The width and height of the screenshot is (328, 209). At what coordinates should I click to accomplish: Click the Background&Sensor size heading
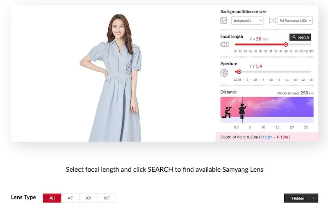[x=243, y=11]
